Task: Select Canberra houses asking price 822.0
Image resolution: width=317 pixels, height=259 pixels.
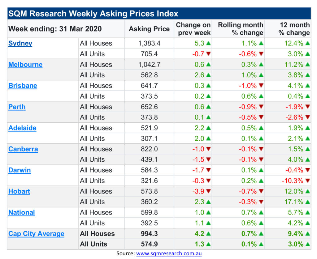Action: coord(149,149)
